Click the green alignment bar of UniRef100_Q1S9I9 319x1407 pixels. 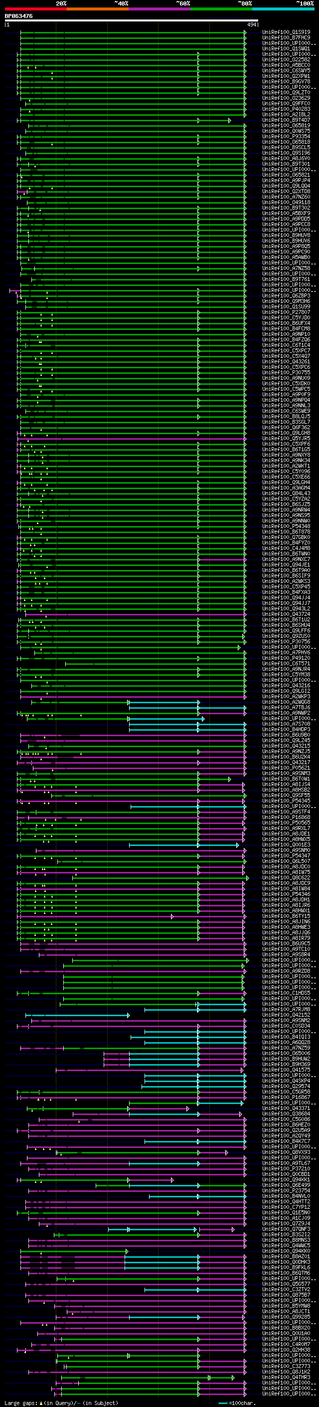(x=133, y=32)
